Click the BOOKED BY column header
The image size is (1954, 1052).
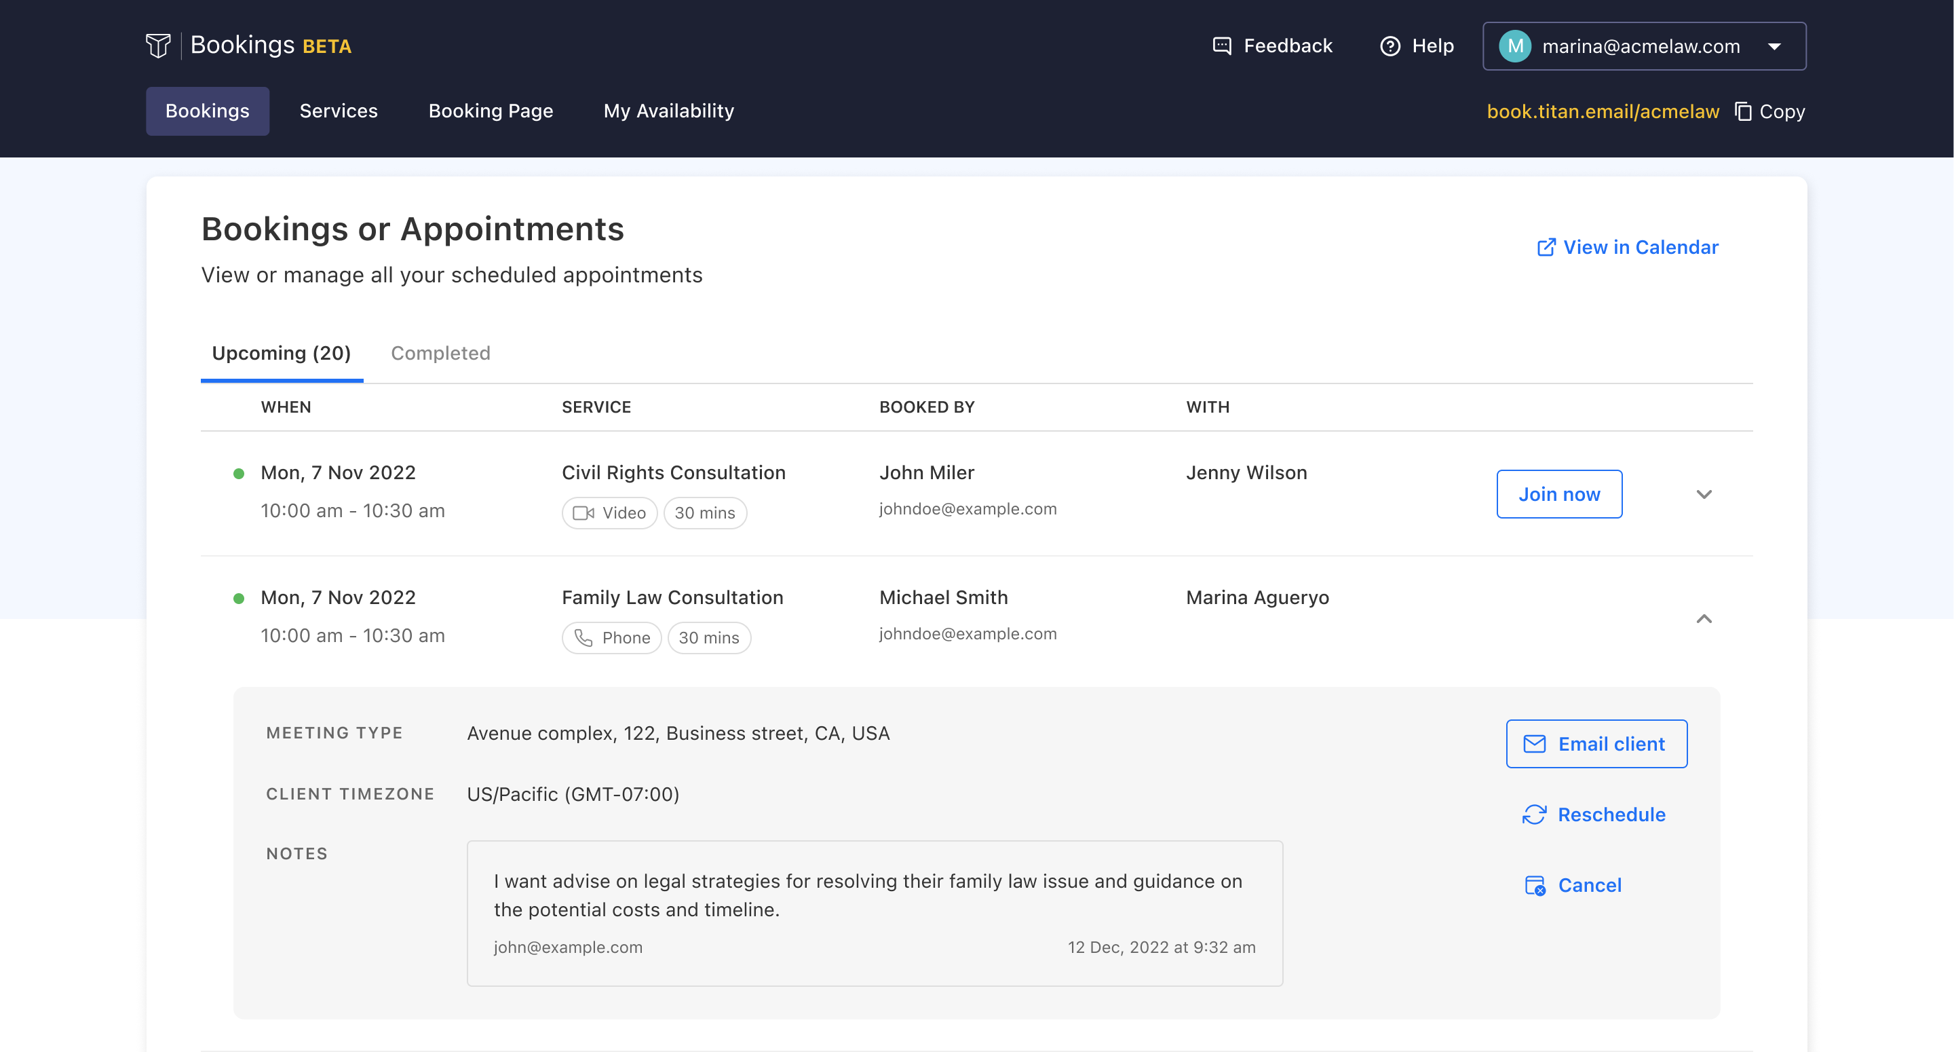pyautogui.click(x=927, y=408)
